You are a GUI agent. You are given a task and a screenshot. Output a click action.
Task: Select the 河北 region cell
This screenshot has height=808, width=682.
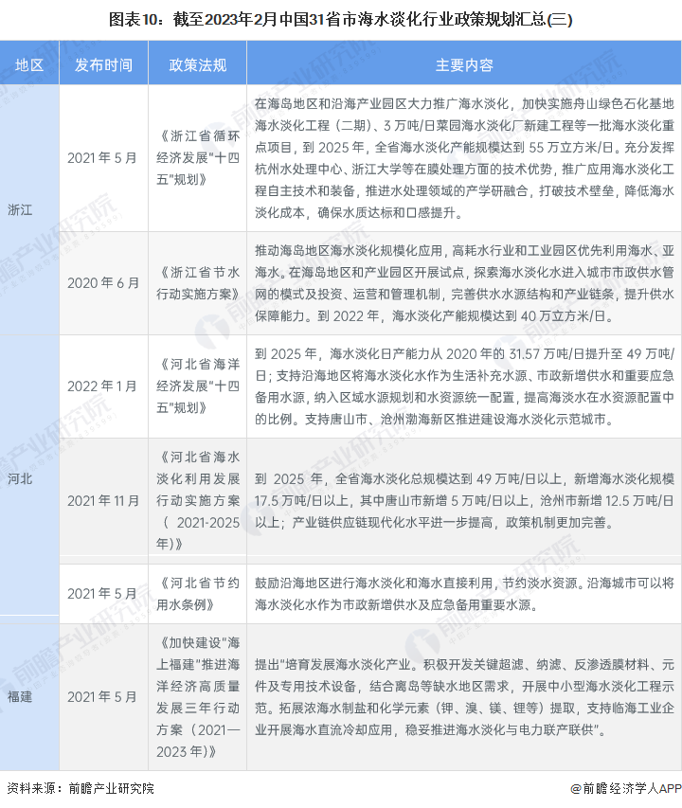[20, 478]
